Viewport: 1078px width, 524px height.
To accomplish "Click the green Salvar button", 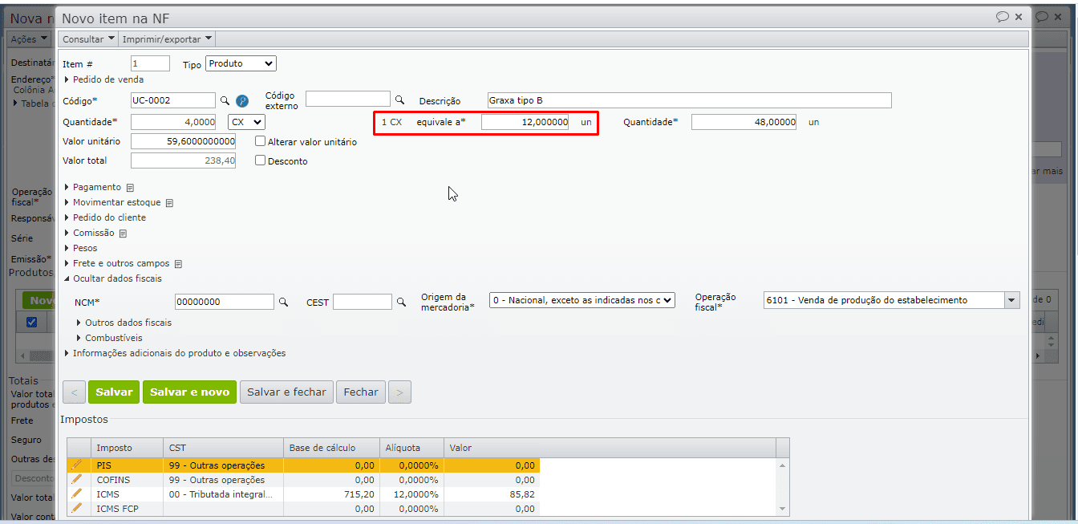I will [114, 392].
